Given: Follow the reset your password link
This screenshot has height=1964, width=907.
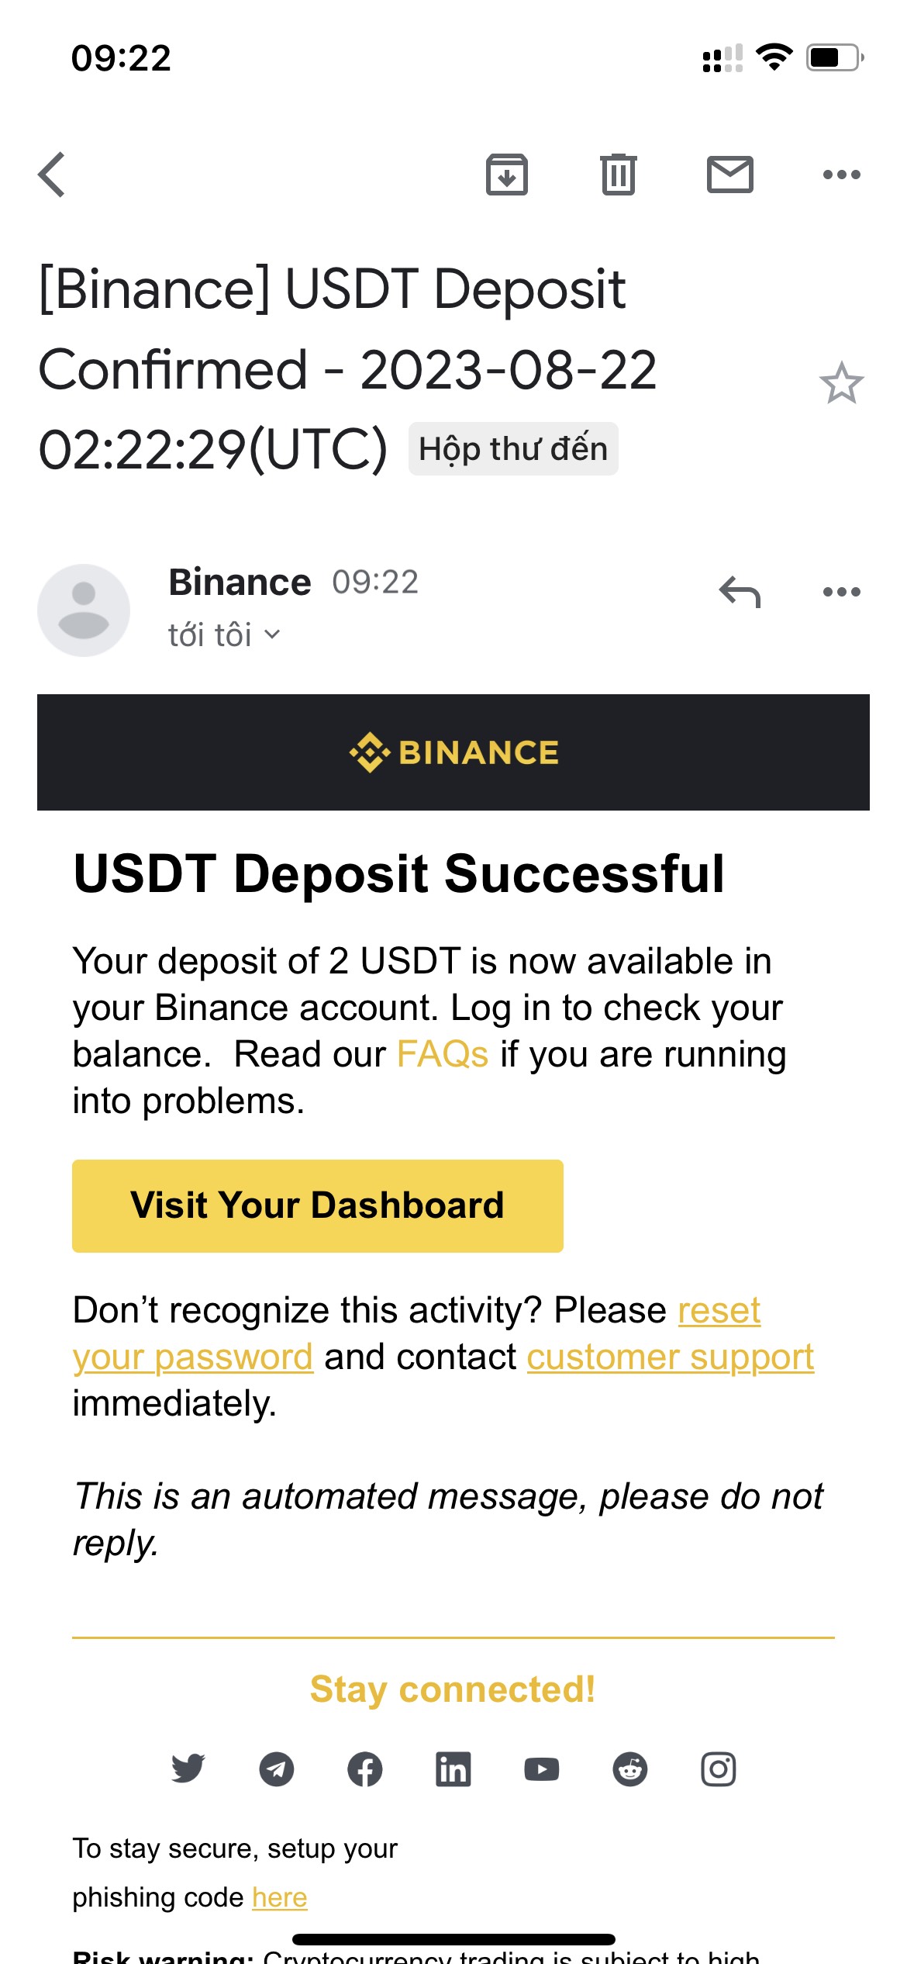Looking at the screenshot, I should coord(719,1311).
